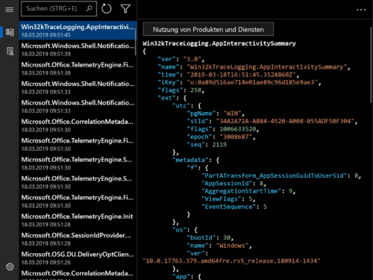Click the stId GUID value
373x280 pixels.
point(285,121)
